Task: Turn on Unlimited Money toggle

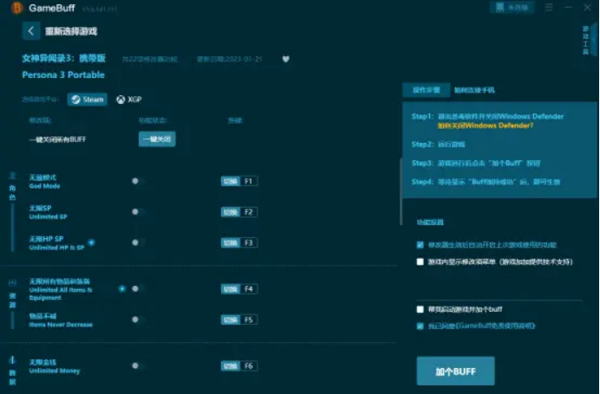Action: pos(134,366)
